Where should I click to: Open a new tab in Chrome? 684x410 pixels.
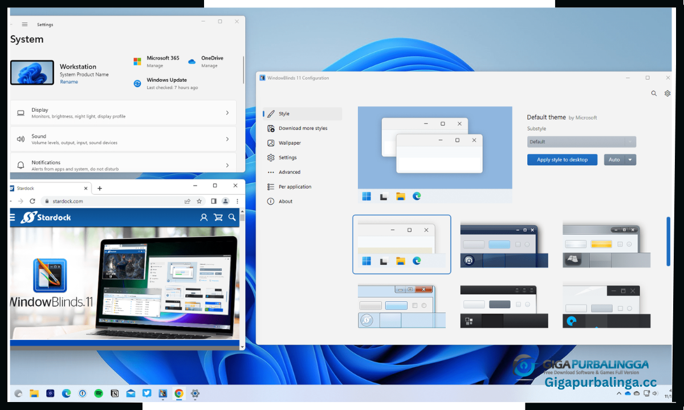(x=100, y=188)
